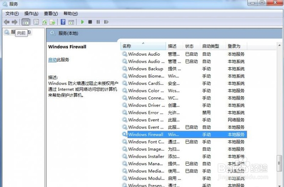Click 网络服务 logon of Windows Event row
The image size is (284, 187).
point(236,120)
